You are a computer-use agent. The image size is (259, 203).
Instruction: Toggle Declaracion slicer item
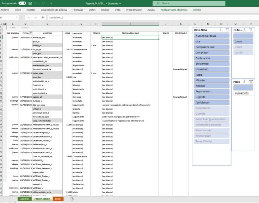tap(211, 58)
